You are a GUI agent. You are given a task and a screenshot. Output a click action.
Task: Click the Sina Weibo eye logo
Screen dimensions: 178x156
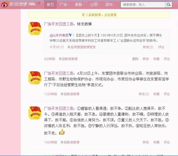point(4,4)
